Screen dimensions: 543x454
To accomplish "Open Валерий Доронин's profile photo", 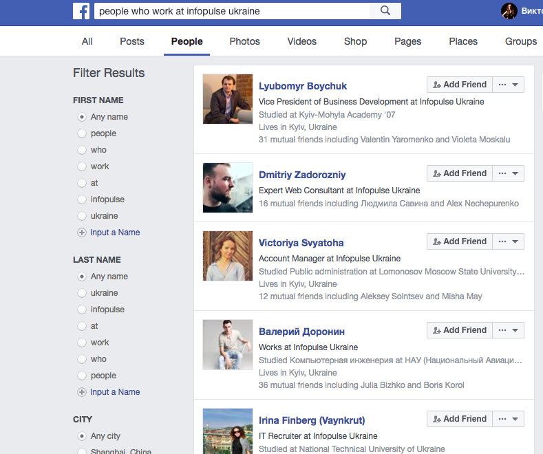I will [x=228, y=345].
